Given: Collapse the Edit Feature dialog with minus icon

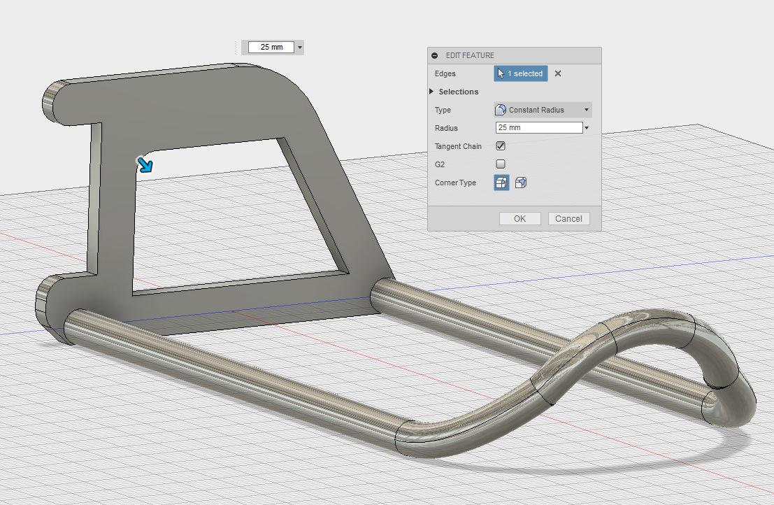Looking at the screenshot, I should [435, 55].
